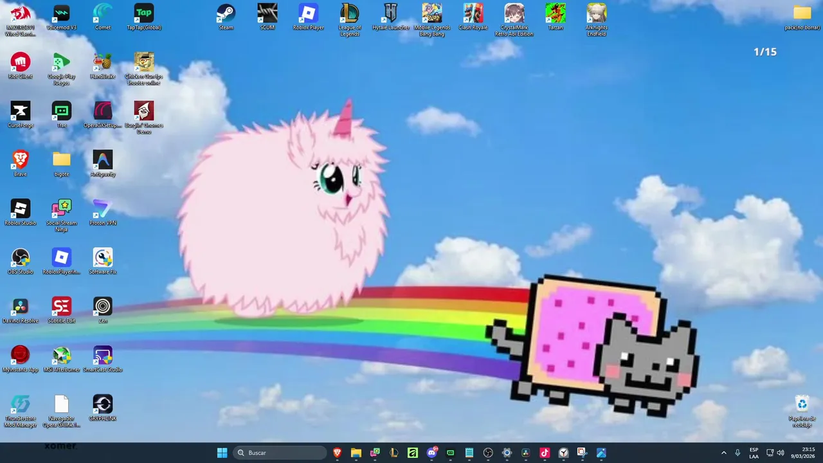Switch to Discord in the taskbar
The height and width of the screenshot is (463, 823).
[x=431, y=453]
